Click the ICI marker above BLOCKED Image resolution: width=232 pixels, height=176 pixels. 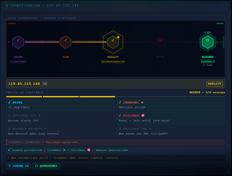coord(207,32)
